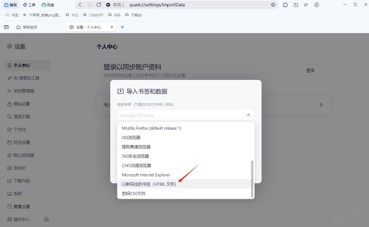Go back using the back arrow
369x227 pixels.
click(80, 5)
